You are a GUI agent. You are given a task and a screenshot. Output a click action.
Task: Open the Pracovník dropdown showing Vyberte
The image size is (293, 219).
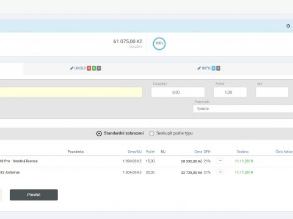click(243, 109)
